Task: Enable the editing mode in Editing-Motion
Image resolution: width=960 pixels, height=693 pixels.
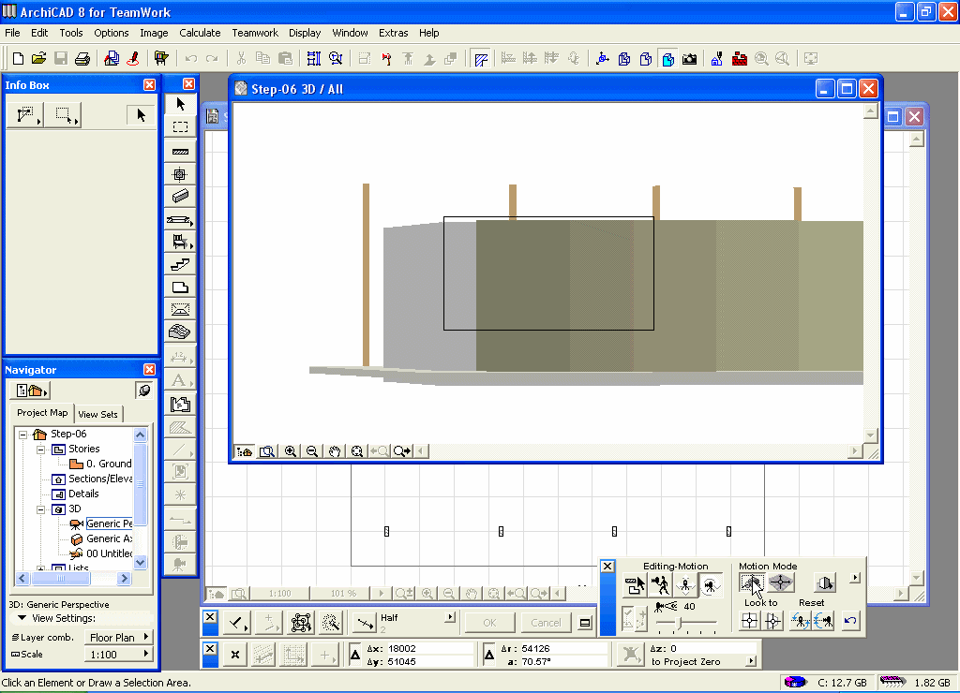Action: (636, 586)
